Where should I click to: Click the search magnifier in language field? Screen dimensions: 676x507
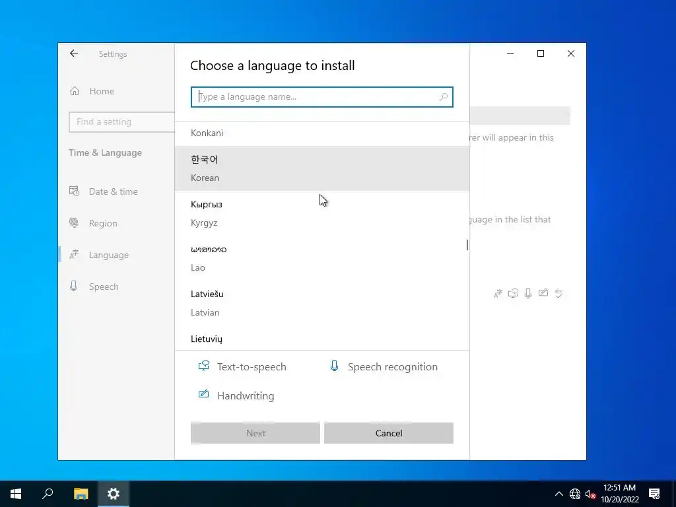click(x=443, y=97)
